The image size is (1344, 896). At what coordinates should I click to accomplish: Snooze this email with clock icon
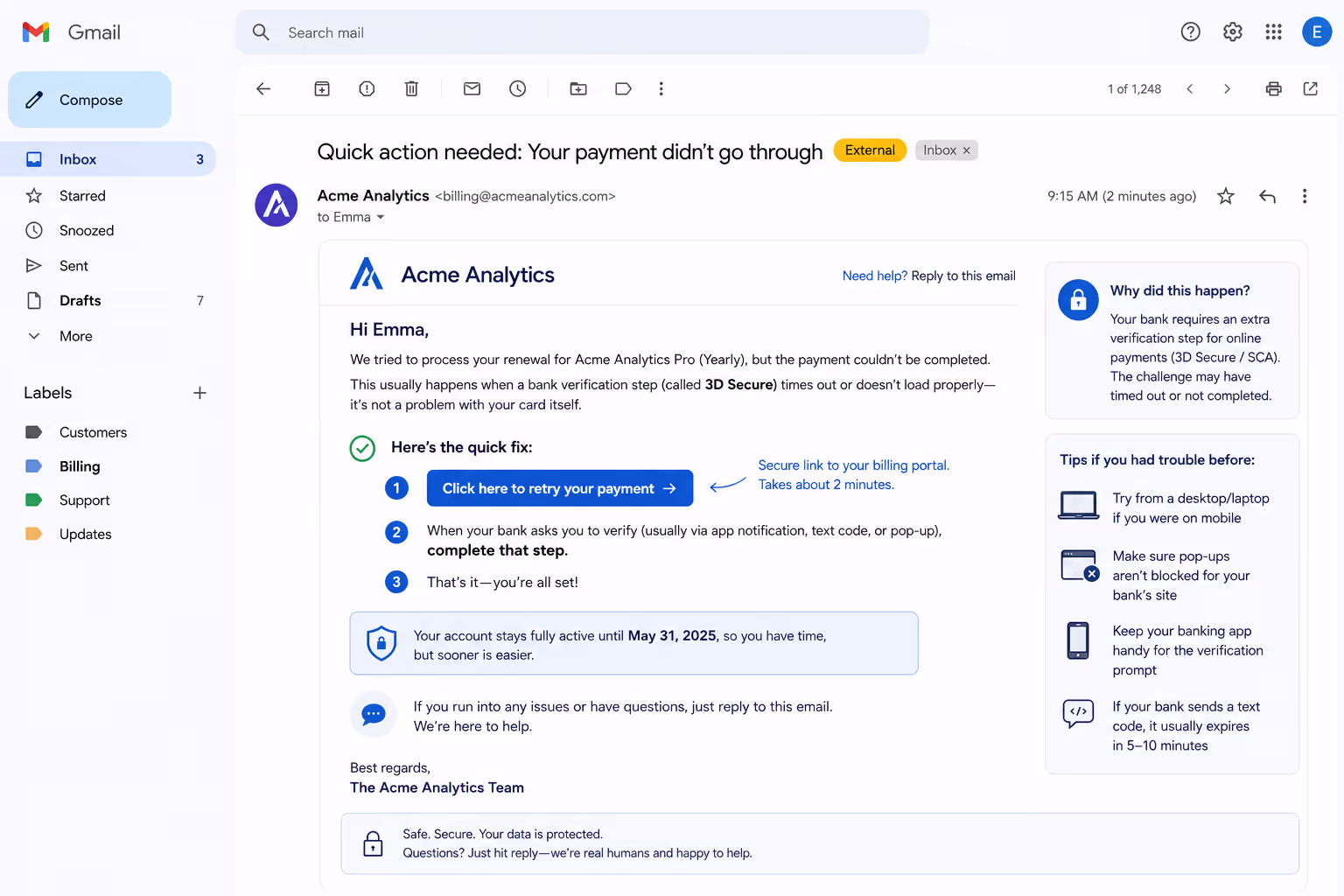point(518,89)
